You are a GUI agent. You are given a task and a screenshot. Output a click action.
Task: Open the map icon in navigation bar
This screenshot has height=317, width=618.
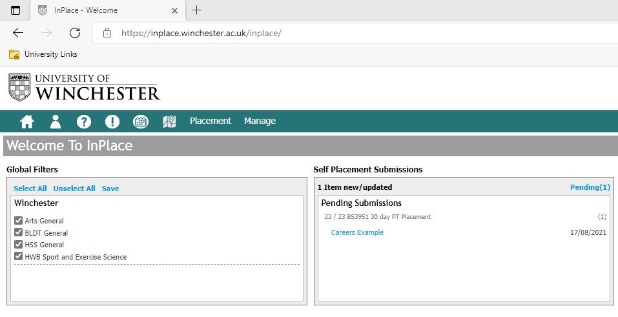(x=169, y=121)
